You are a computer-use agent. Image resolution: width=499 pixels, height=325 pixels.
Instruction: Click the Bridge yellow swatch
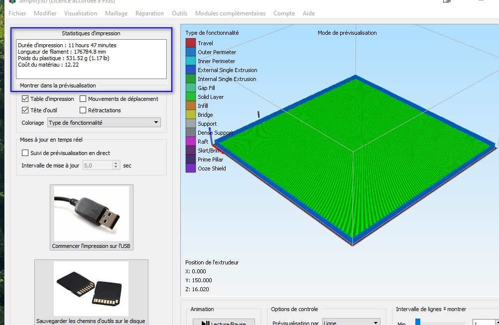191,114
